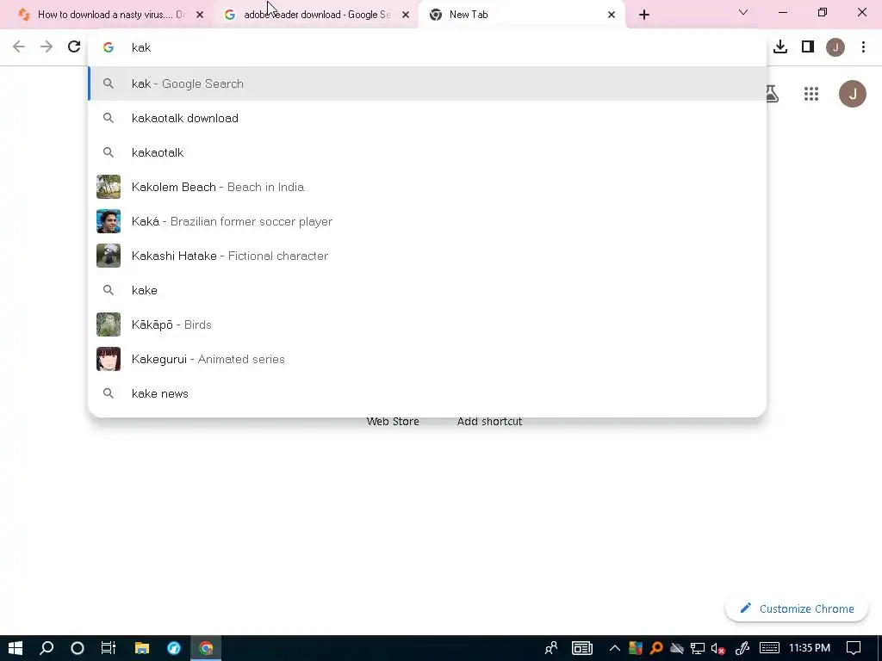
Task: Open the 11:35 PM clock
Action: (x=810, y=648)
